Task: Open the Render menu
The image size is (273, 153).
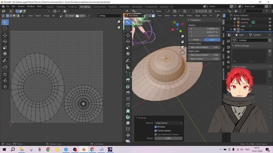Action: pos(21,6)
